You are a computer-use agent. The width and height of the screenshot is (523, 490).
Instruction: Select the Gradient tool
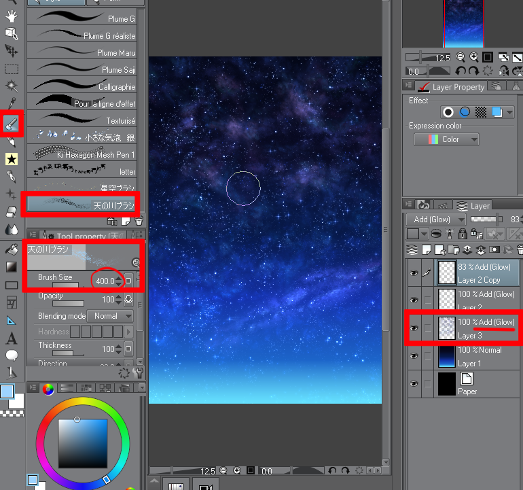[x=12, y=267]
